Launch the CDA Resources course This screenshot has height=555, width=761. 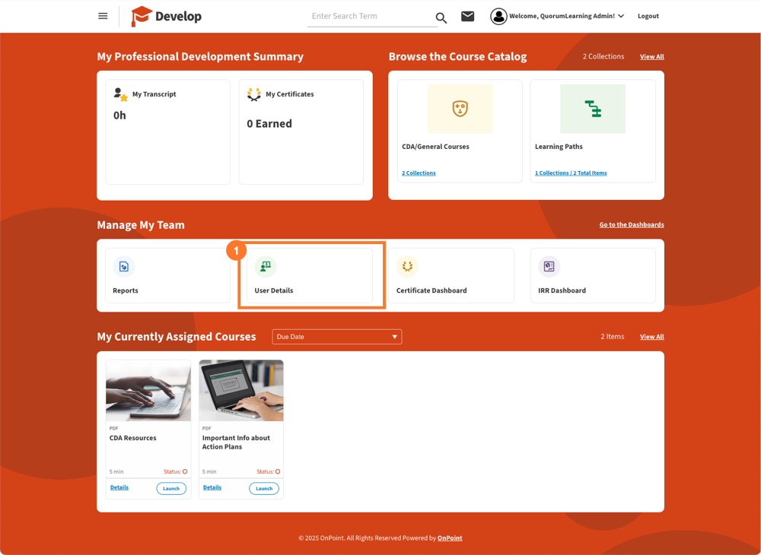[171, 488]
